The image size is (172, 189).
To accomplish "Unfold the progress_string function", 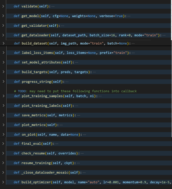I will (x=4, y=81).
